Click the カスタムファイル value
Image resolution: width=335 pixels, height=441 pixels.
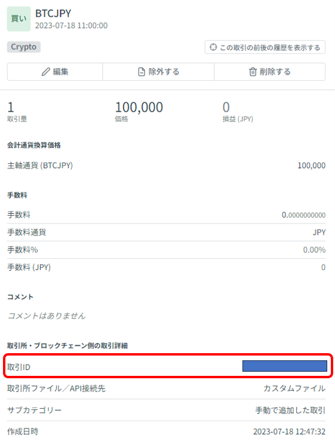point(294,388)
